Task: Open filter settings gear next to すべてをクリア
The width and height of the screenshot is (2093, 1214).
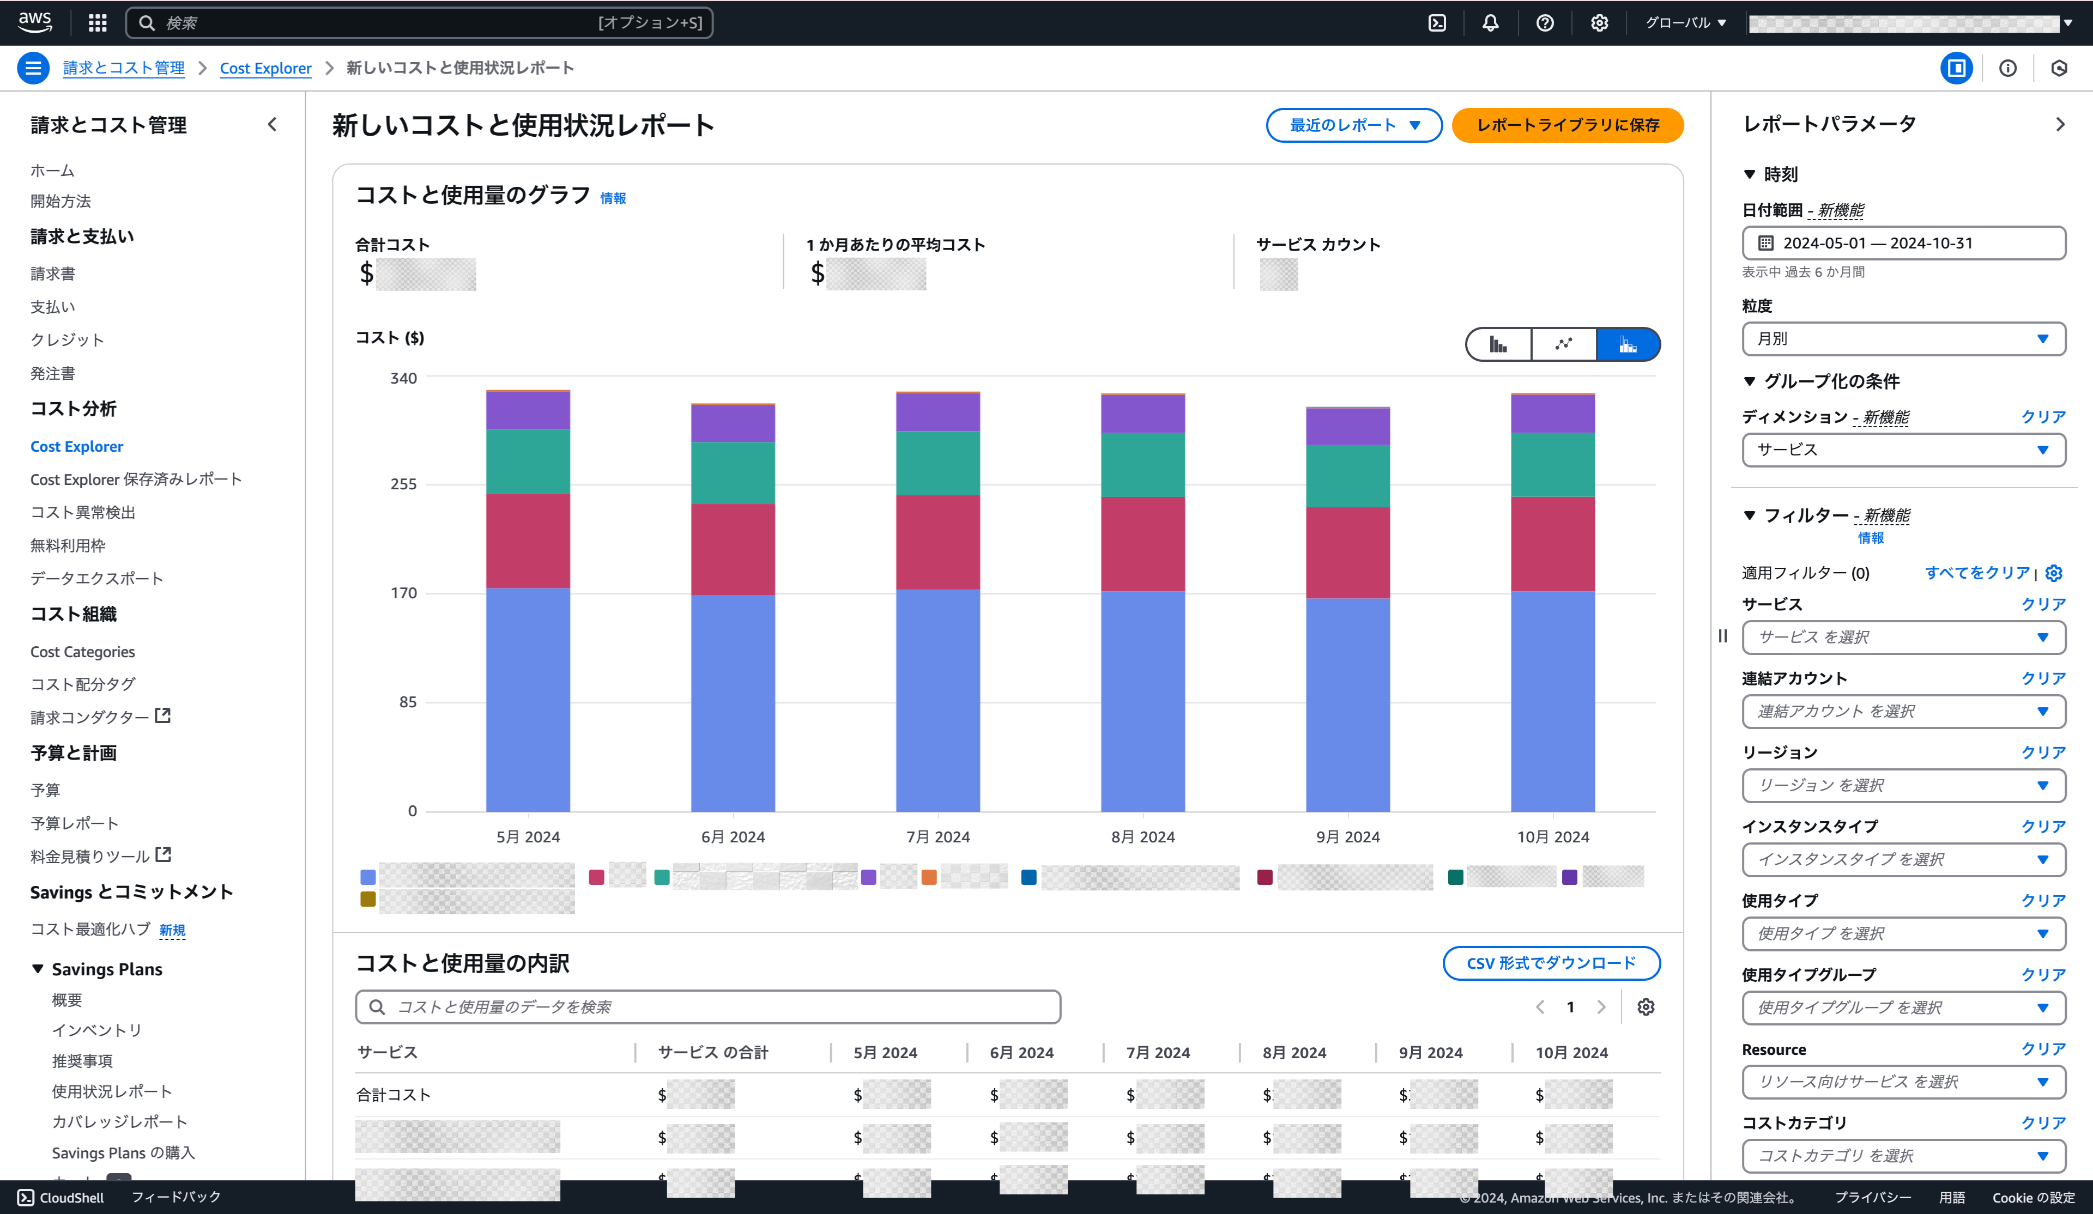Action: click(2054, 573)
